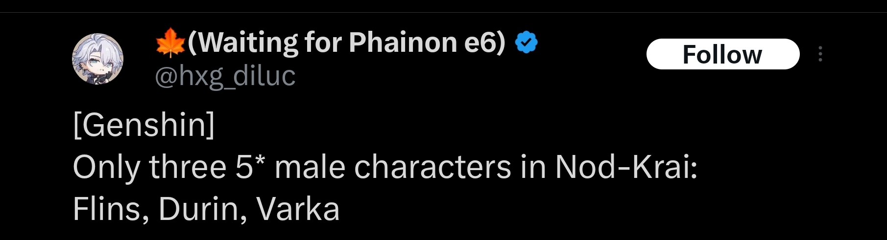Click the word "characters" in the tweet

(x=432, y=167)
